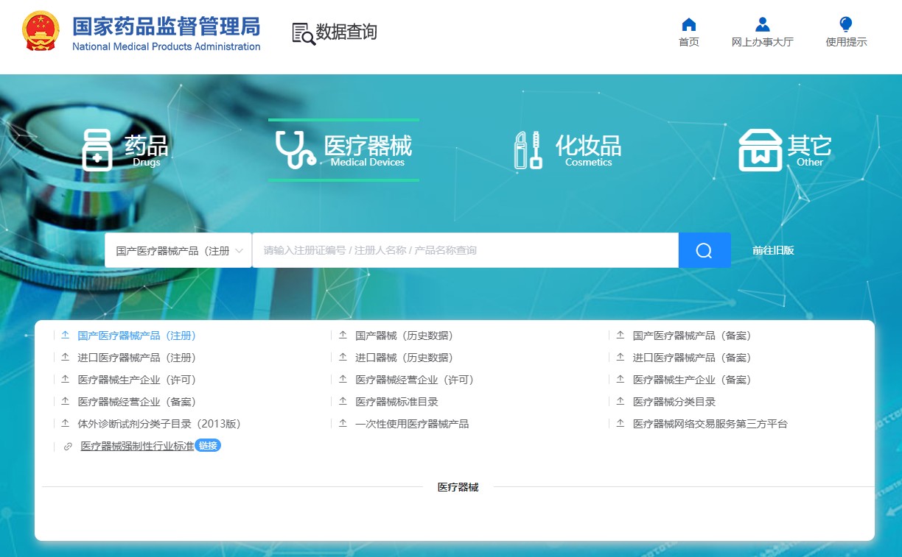Click upload icon beside 进口医疗器械产品（注册）
The width and height of the screenshot is (902, 557).
65,358
